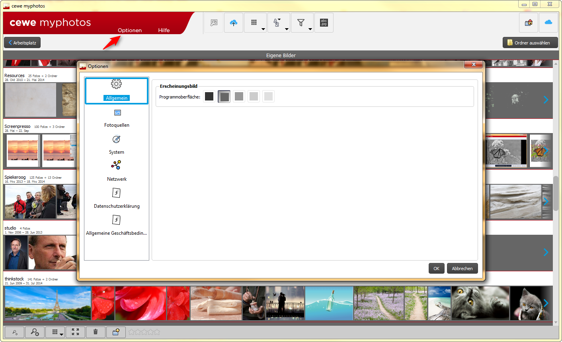Open the bottom bar grid layout dropdown

55,332
